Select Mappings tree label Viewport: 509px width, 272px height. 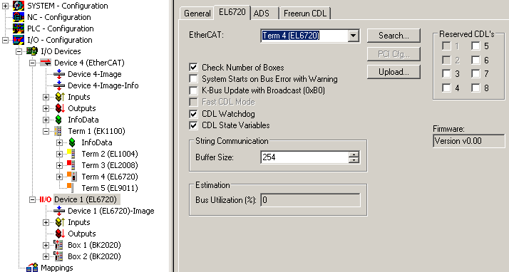(57, 268)
